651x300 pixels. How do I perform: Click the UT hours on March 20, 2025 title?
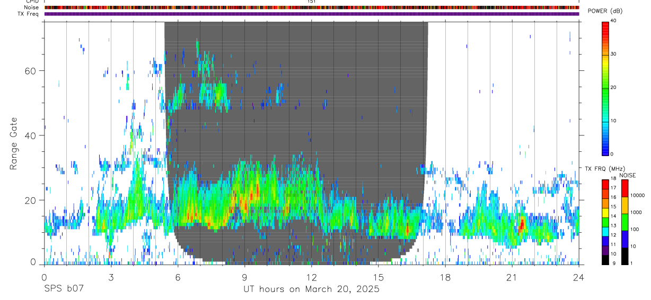[311, 289]
